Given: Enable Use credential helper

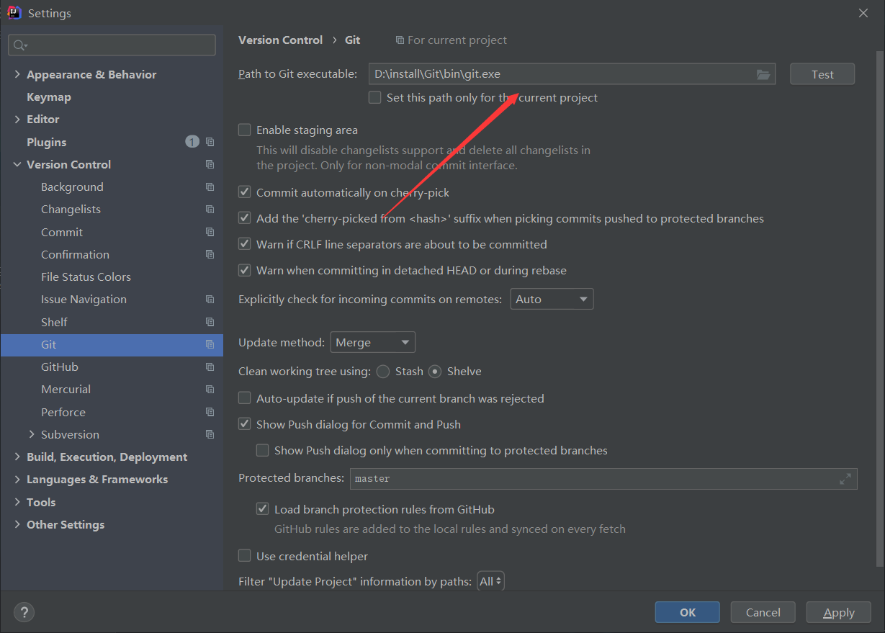Looking at the screenshot, I should pos(245,556).
